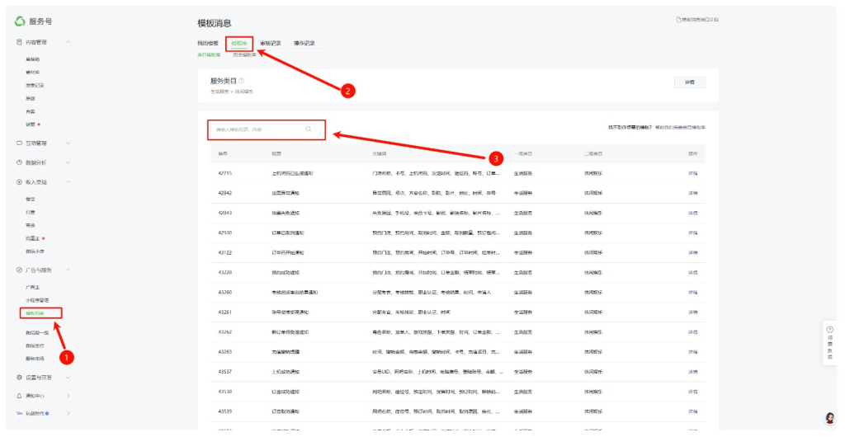
Task: Expand the 数据分析 sidebar section
Action: (x=68, y=162)
